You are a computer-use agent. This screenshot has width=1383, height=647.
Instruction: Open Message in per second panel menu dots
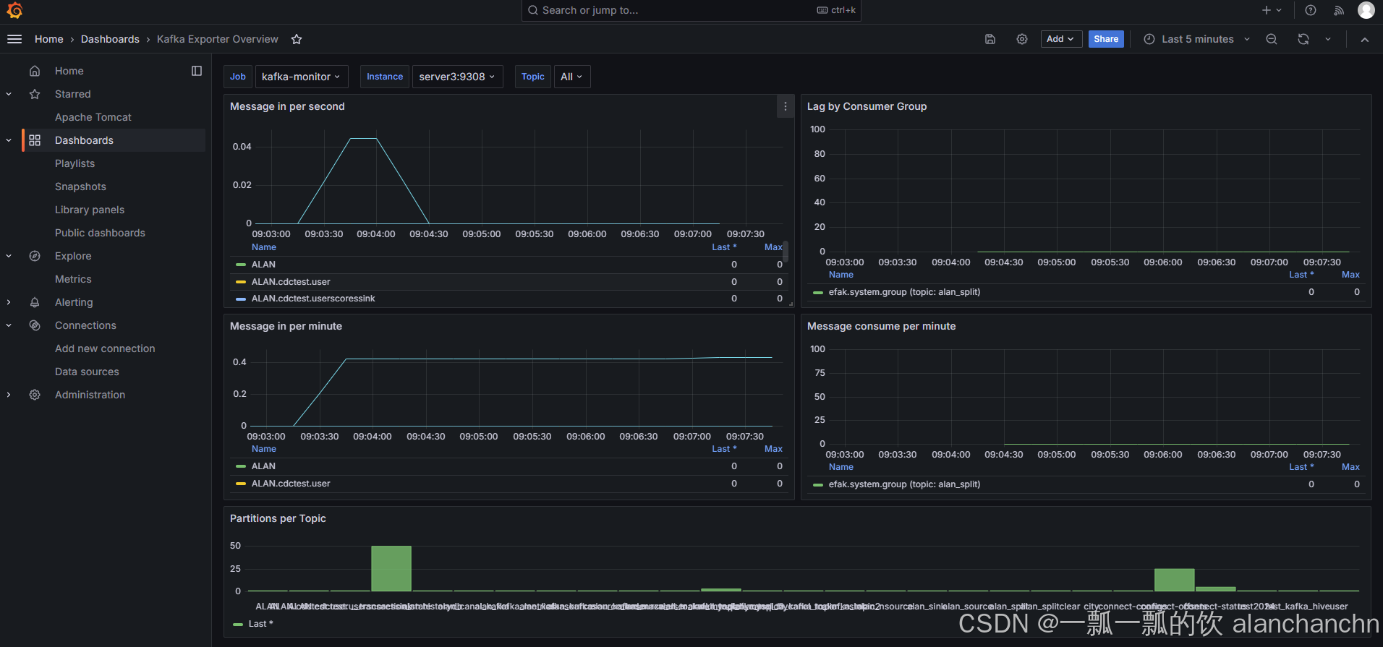tap(786, 106)
